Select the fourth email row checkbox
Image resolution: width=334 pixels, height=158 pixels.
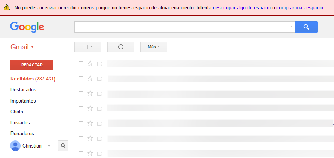point(81,109)
